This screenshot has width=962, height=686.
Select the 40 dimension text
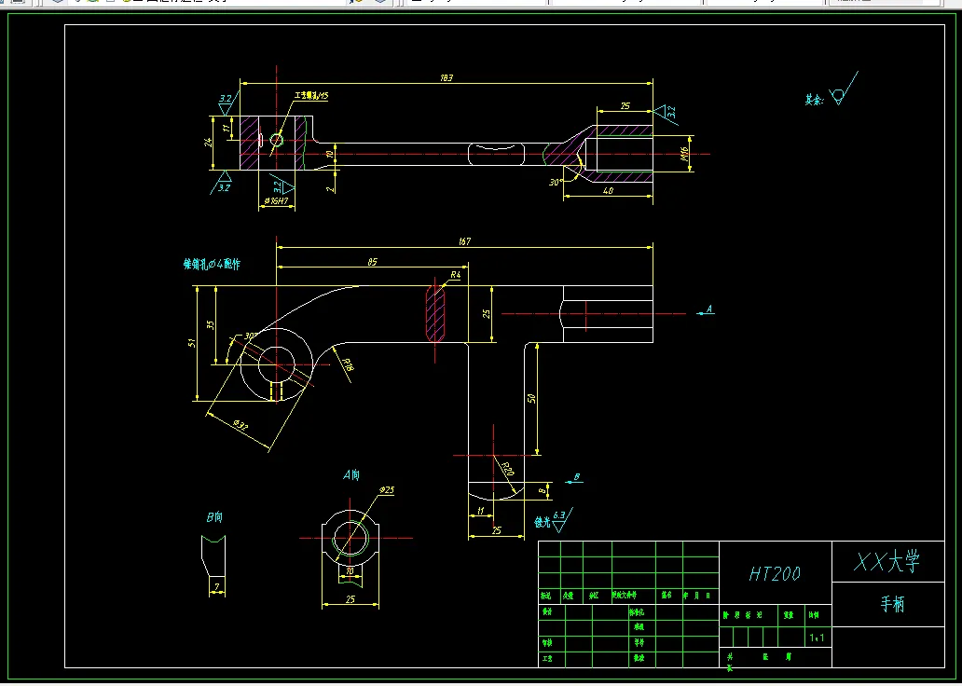(x=608, y=191)
